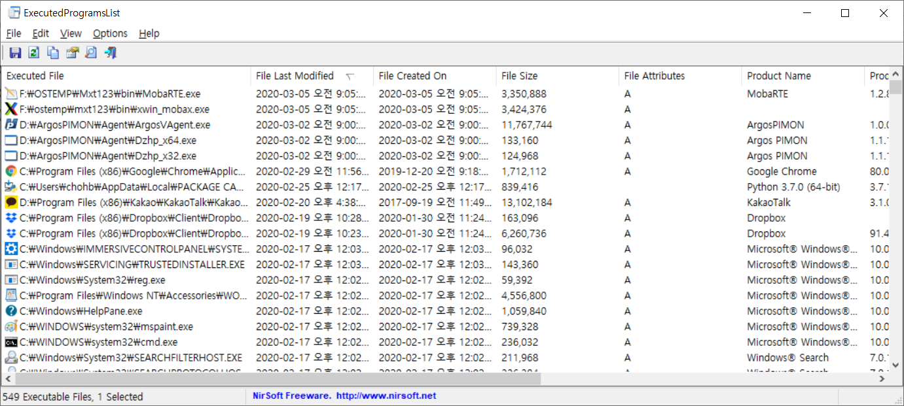Click the Google Chrome row icon
The width and height of the screenshot is (904, 406).
click(x=11, y=171)
